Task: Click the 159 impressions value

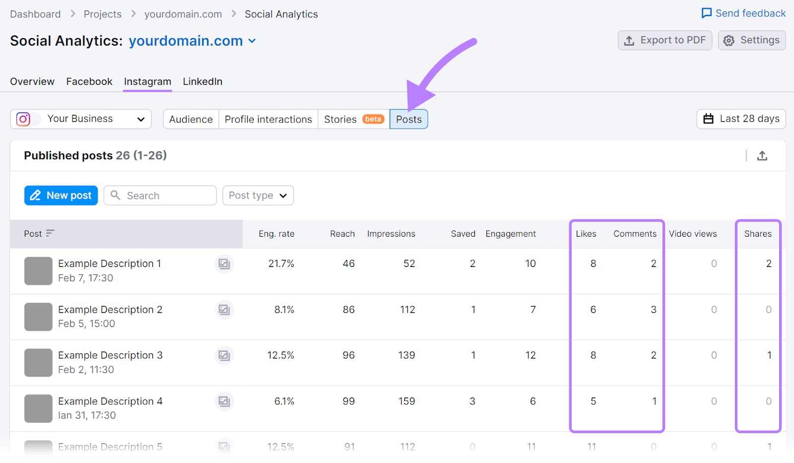Action: 407,401
